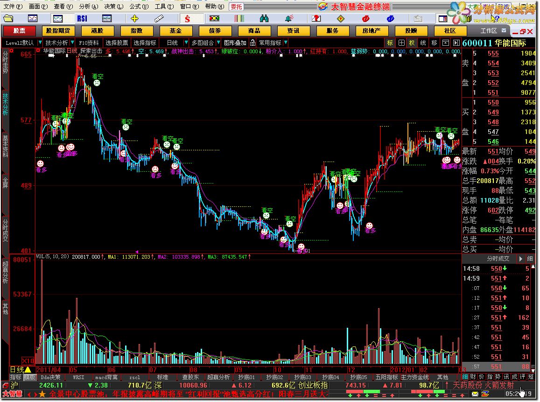This screenshot has width=540, height=402.
Task: Toggle the 细 detail tab
Action: [x=465, y=377]
